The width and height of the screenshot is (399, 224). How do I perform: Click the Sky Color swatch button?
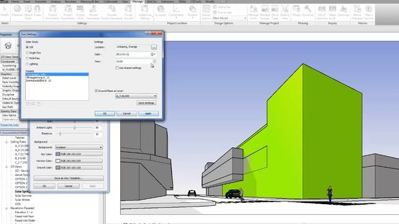pos(79,154)
